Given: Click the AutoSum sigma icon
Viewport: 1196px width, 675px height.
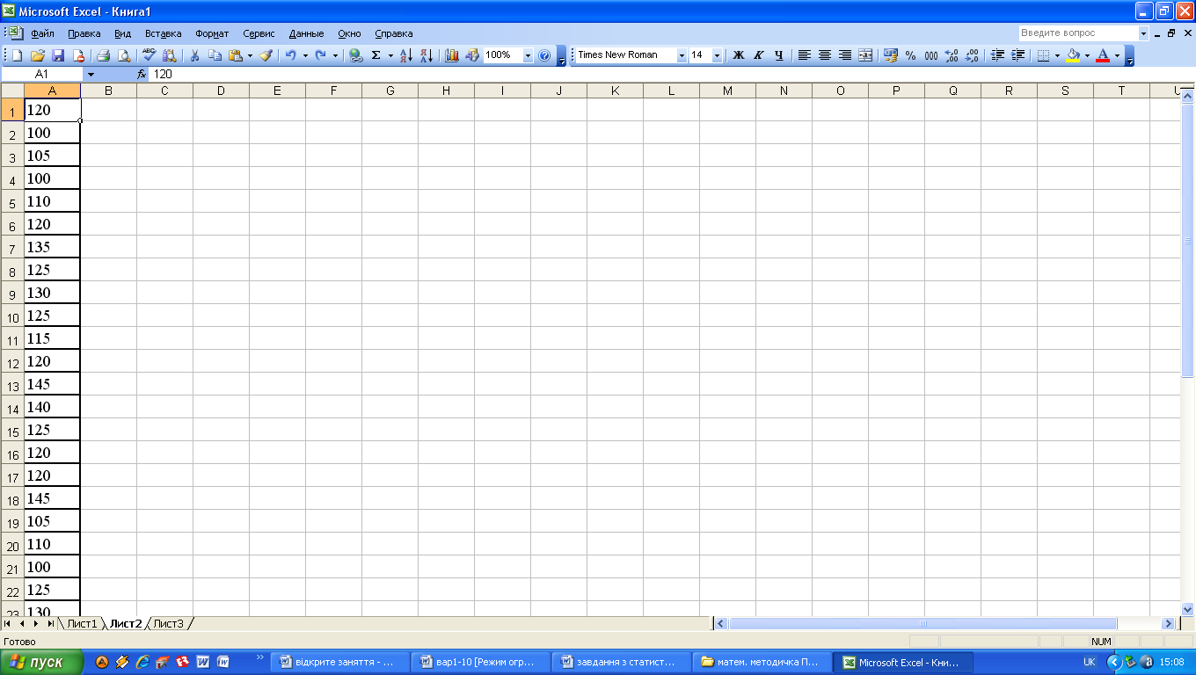Looking at the screenshot, I should coord(376,55).
